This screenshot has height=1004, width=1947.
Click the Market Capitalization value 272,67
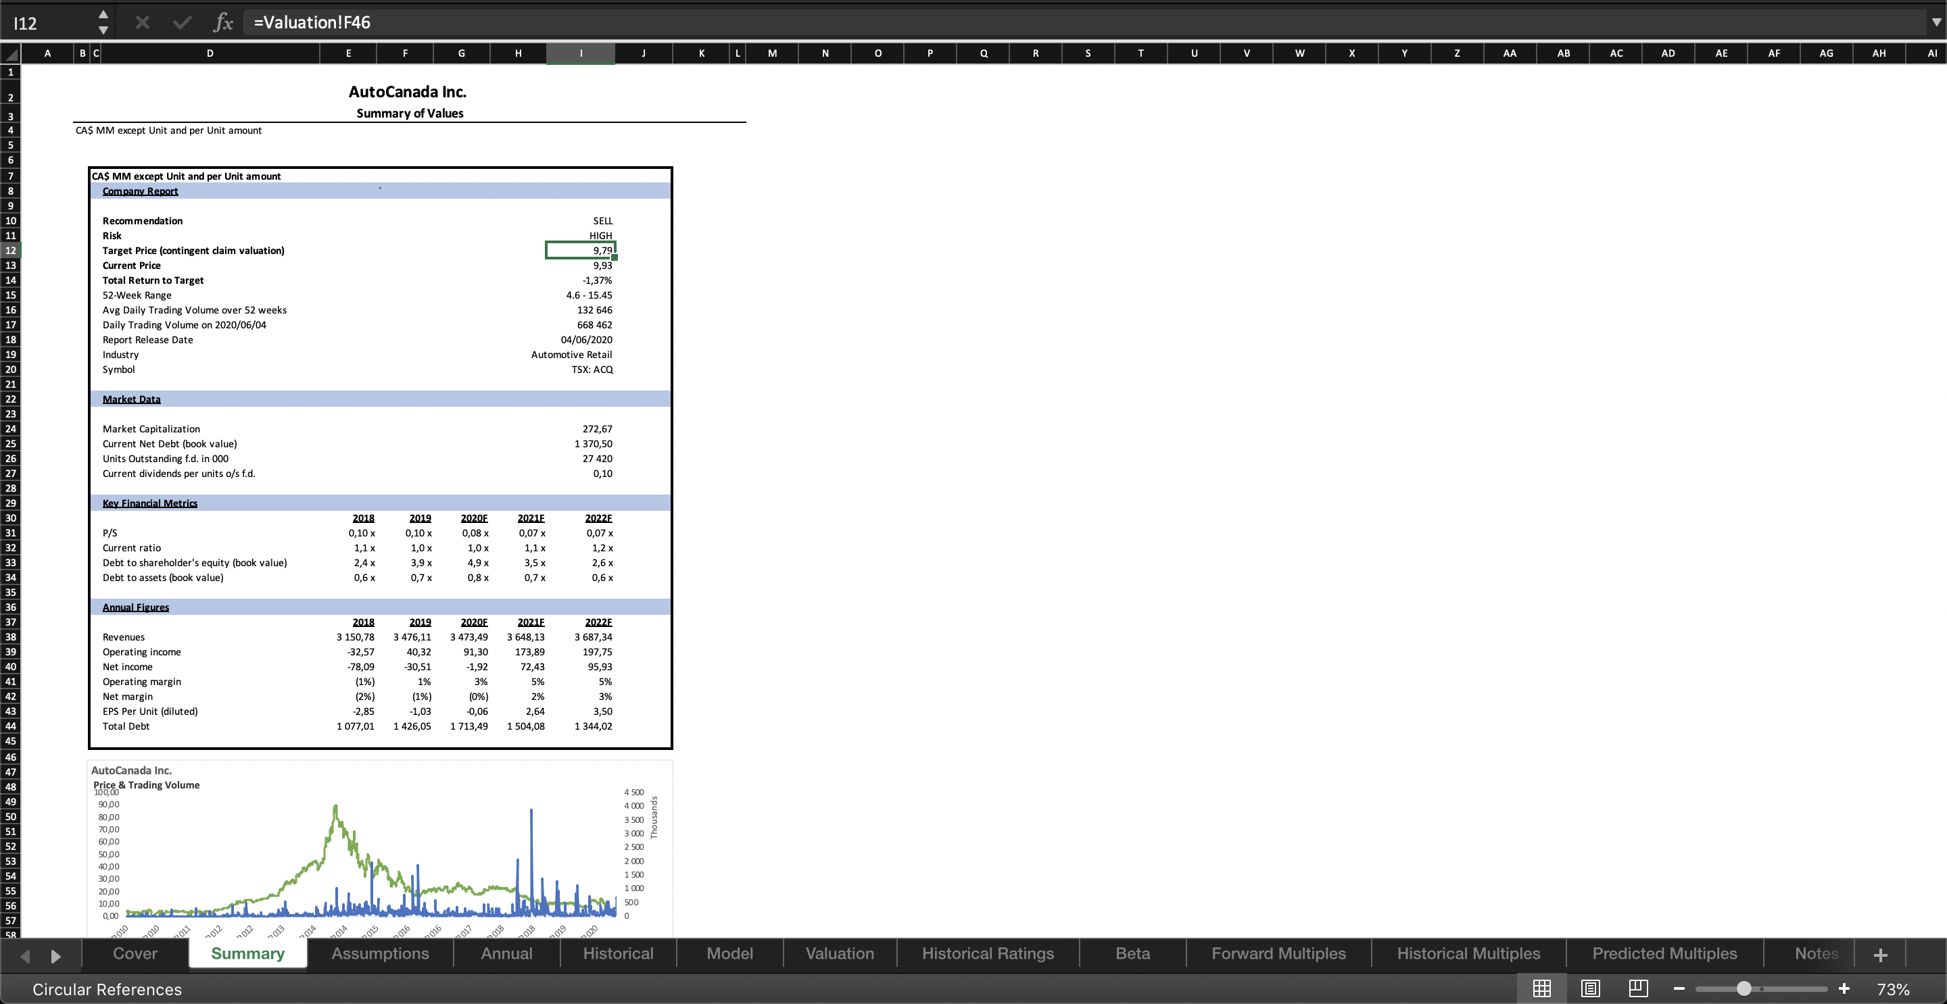[597, 429]
